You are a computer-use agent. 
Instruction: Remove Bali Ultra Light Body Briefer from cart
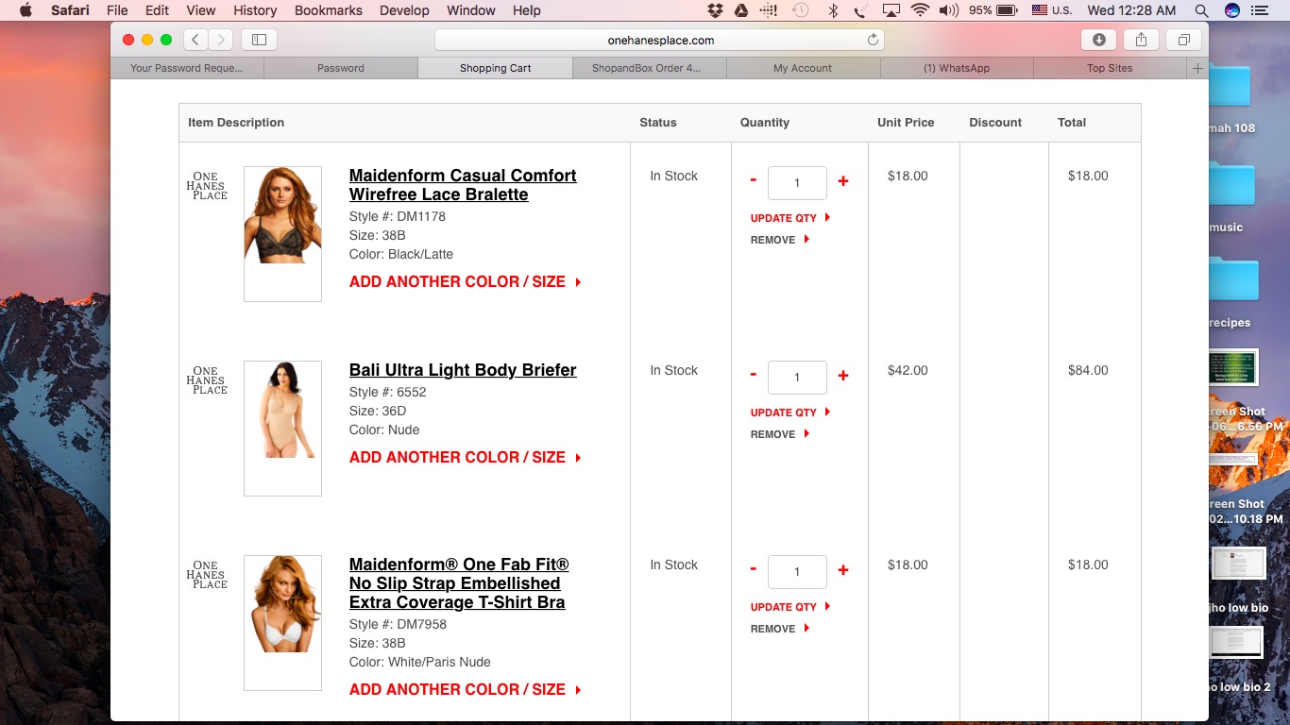(x=780, y=434)
